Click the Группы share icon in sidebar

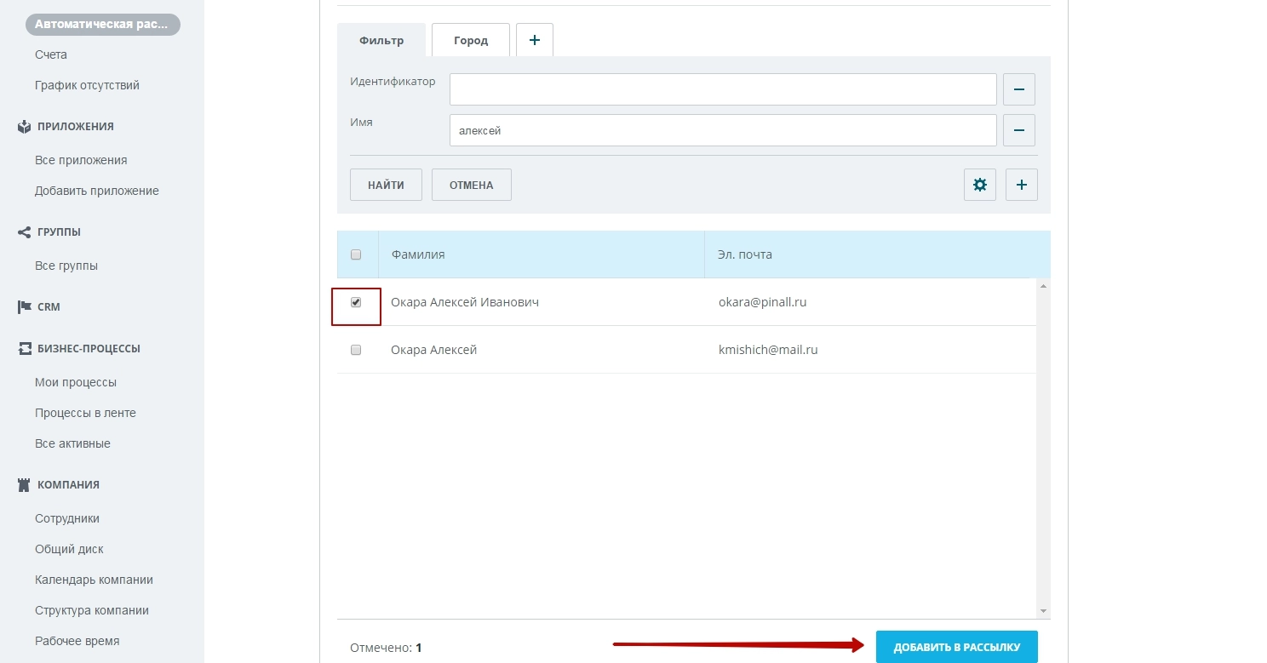(24, 231)
